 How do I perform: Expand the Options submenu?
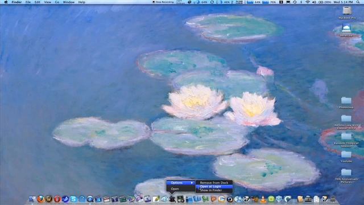pos(181,183)
